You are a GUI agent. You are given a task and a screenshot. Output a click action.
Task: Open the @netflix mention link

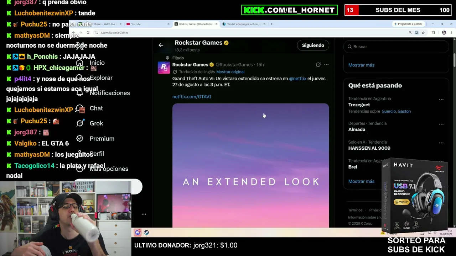point(297,79)
